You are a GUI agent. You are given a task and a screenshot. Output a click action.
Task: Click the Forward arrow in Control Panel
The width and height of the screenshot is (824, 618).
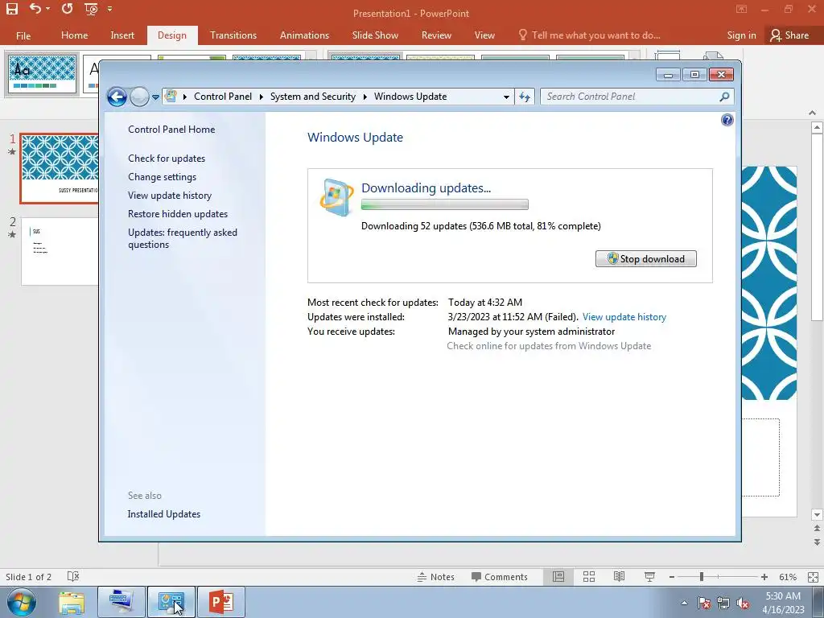(x=139, y=97)
